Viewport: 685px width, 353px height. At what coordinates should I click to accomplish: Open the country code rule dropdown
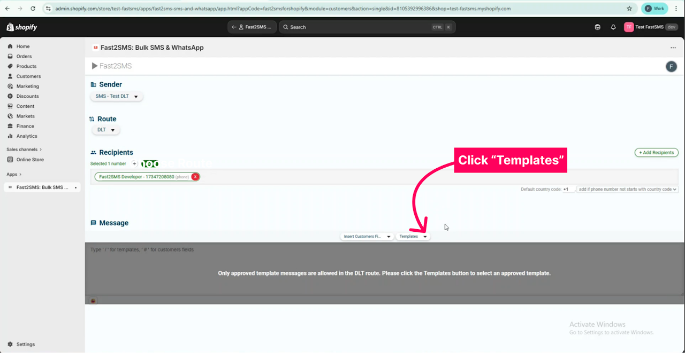[x=627, y=190]
